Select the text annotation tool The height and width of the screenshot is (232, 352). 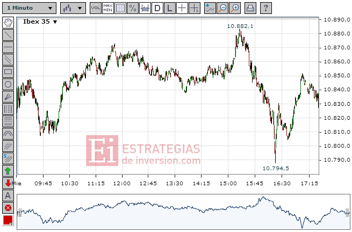pyautogui.click(x=8, y=195)
